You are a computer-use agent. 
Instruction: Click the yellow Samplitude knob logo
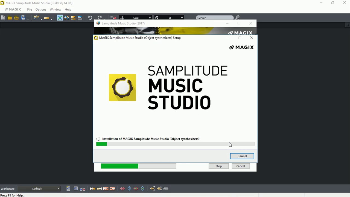coord(122,88)
